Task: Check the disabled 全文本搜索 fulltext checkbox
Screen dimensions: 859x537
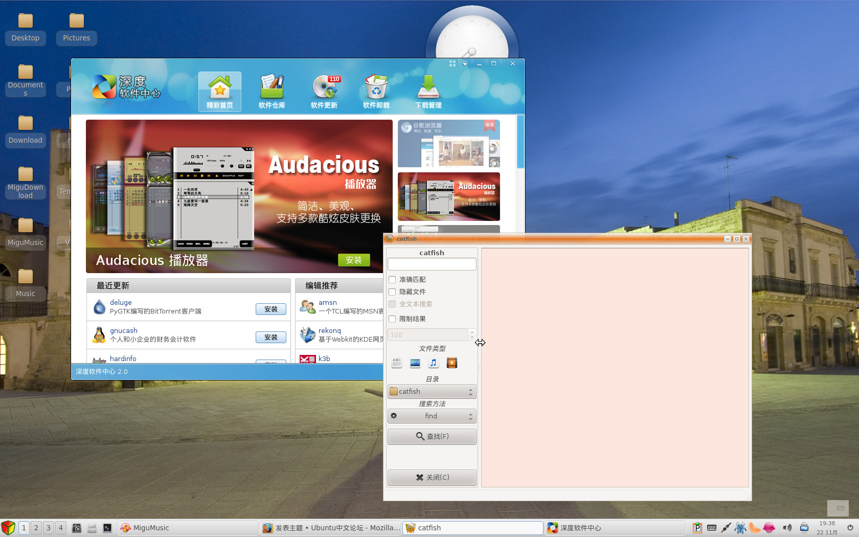Action: tap(392, 304)
